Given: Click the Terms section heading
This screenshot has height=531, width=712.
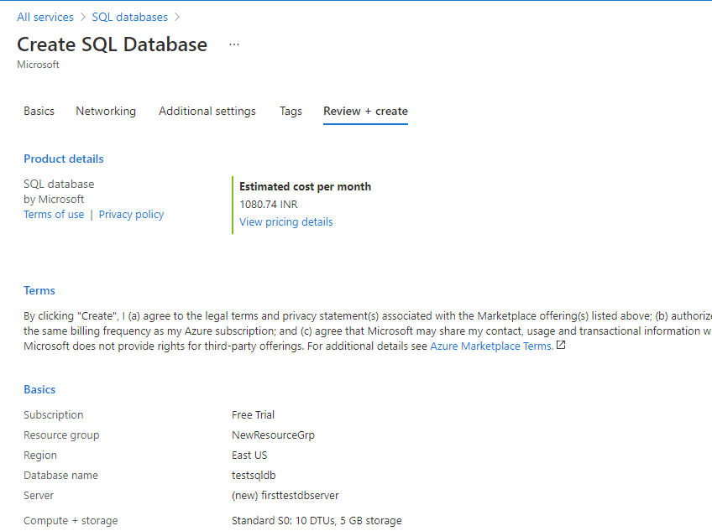Looking at the screenshot, I should tap(39, 290).
